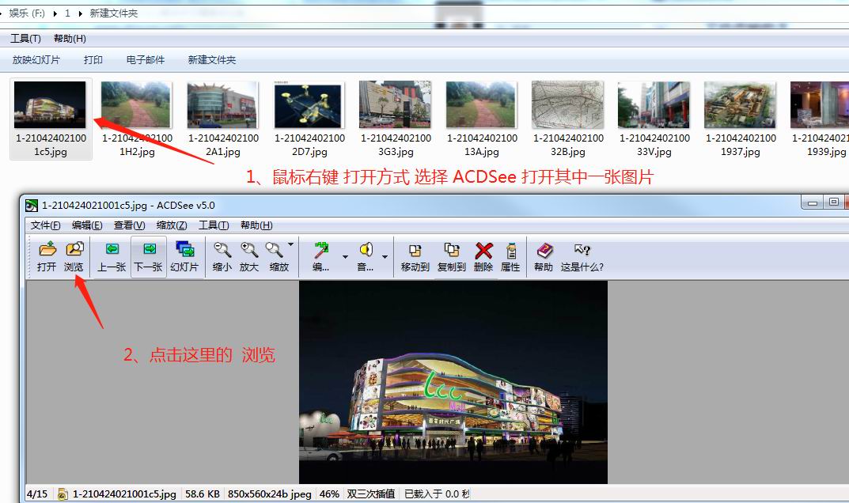This screenshot has height=503, width=849.
Task: Open the 查看(V) menu in ACDSee
Action: 129,225
